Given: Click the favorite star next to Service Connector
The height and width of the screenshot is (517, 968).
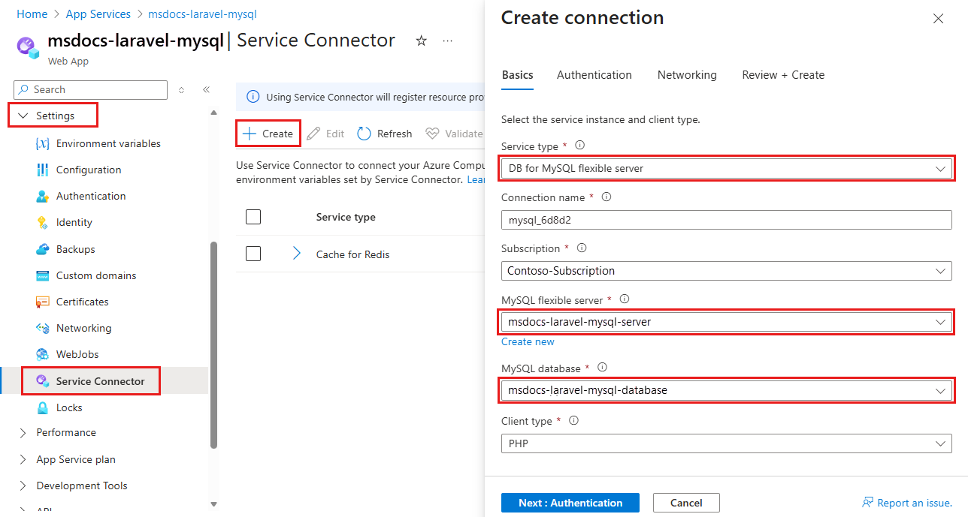Looking at the screenshot, I should pos(421,41).
